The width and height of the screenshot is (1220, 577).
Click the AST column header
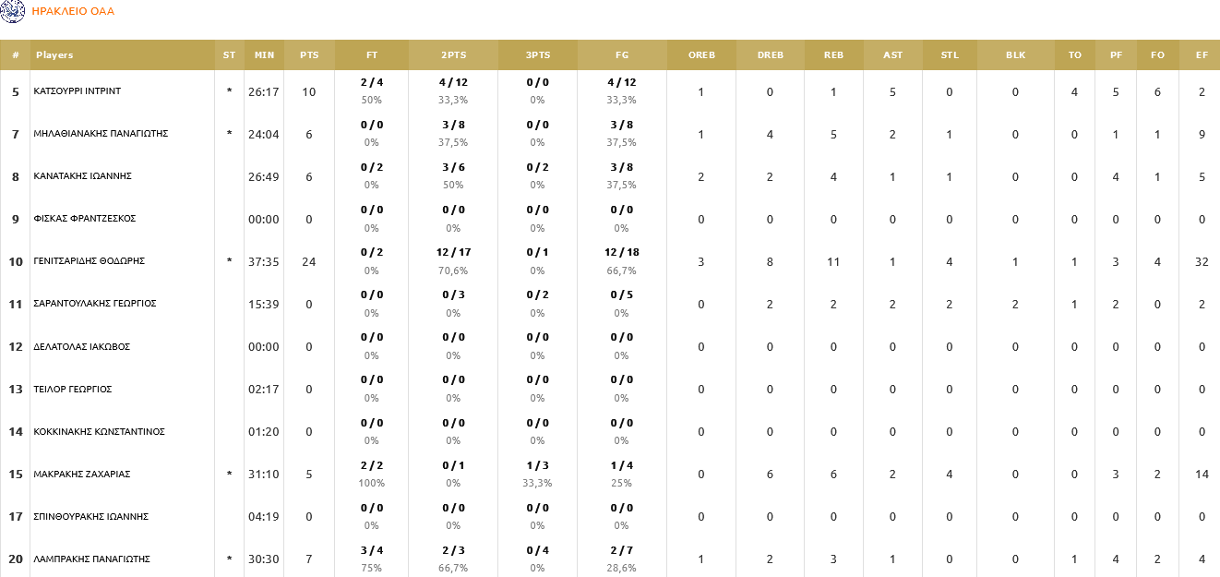tap(892, 55)
